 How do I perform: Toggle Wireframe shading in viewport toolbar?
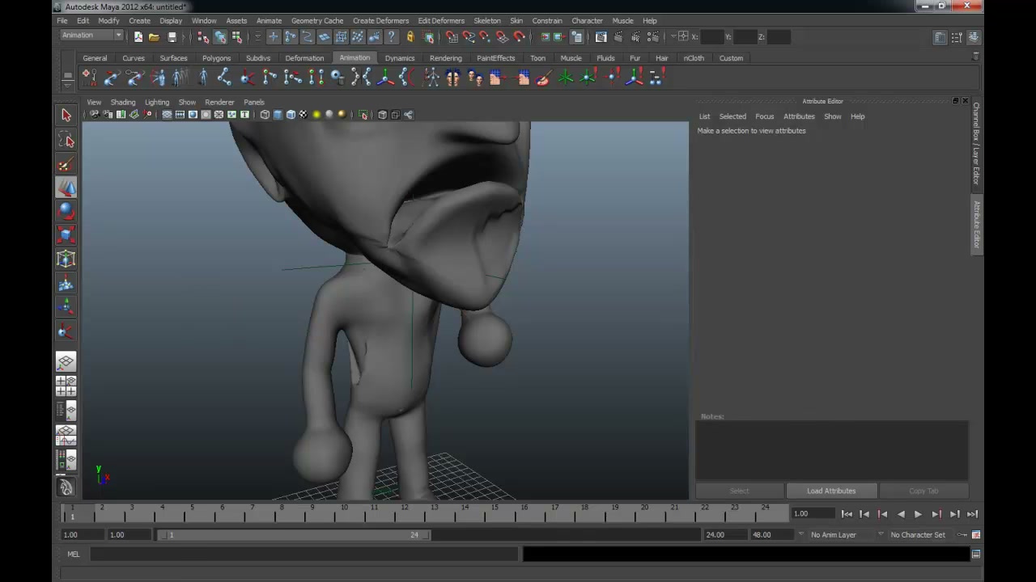(x=265, y=115)
